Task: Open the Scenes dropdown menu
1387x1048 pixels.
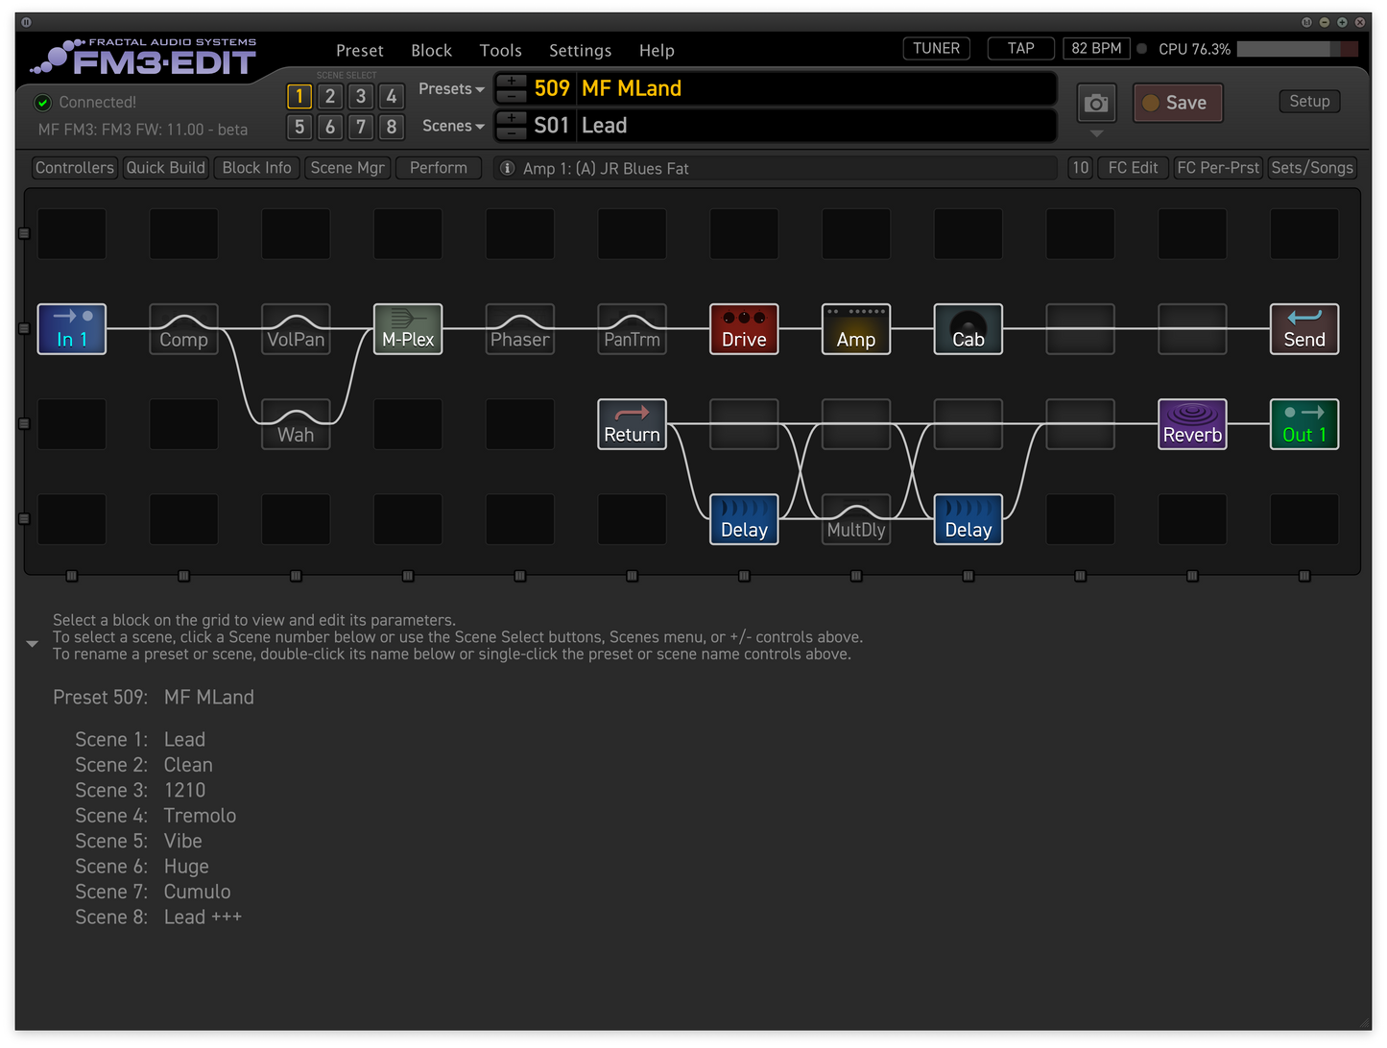Action: tap(453, 126)
